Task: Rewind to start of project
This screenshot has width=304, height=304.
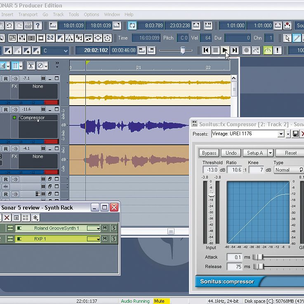Action: click(x=206, y=50)
